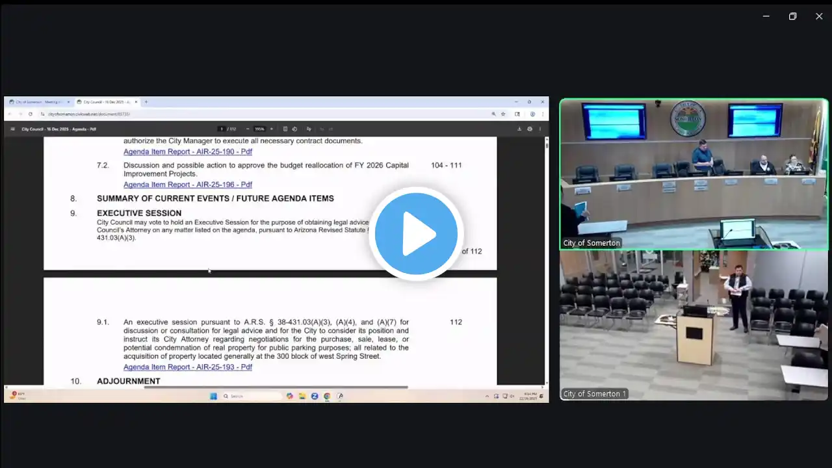Click the PDF zoom out minus icon

point(248,129)
